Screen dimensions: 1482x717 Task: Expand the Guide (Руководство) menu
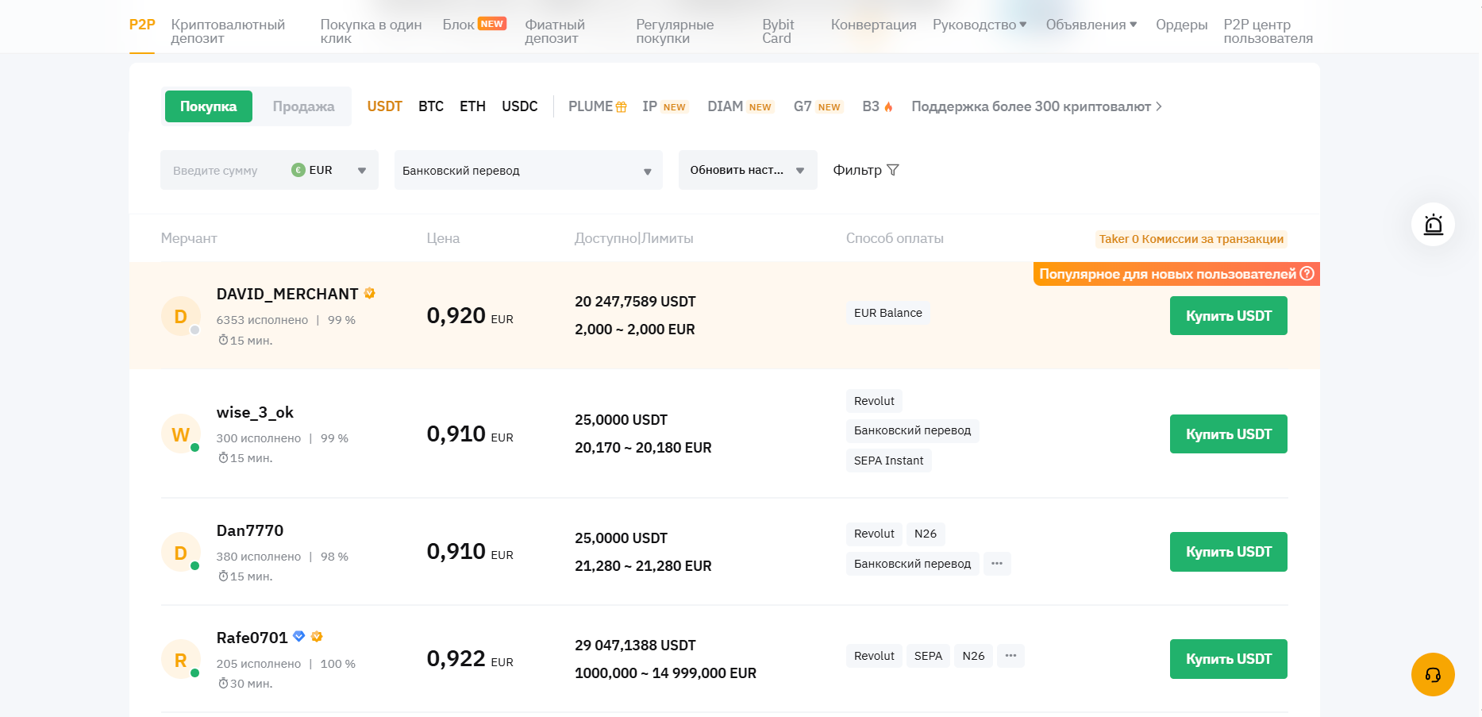[980, 25]
